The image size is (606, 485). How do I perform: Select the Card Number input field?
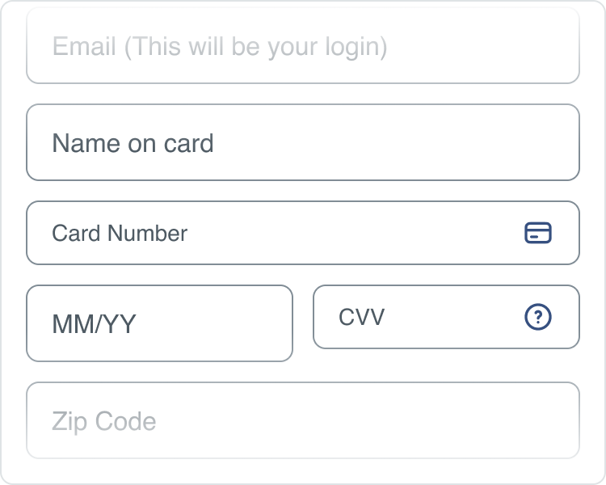tap(275, 233)
